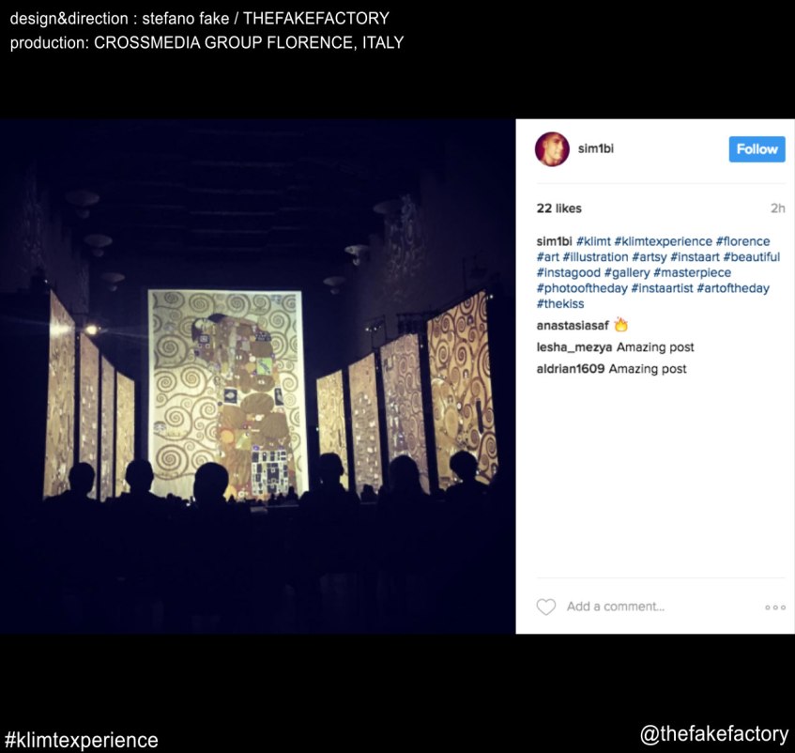Open the #klimtexperience hashtag in caption
The width and height of the screenshot is (795, 753).
664,241
